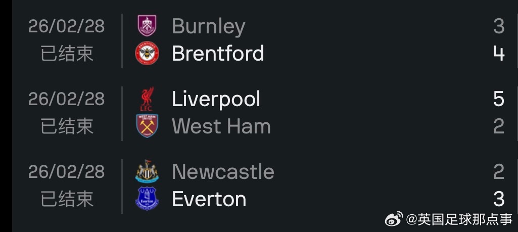Open the Brentford team name
Screen dimensions: 518x232
click(x=218, y=53)
